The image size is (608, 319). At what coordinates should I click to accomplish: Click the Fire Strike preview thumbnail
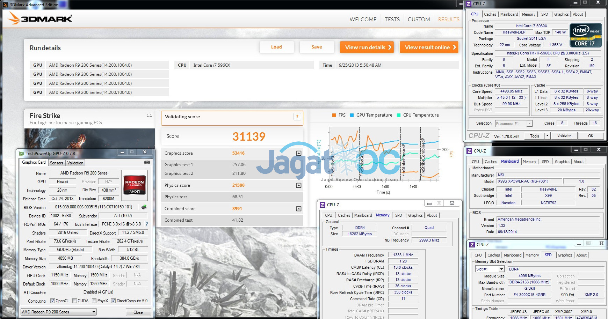[89, 138]
